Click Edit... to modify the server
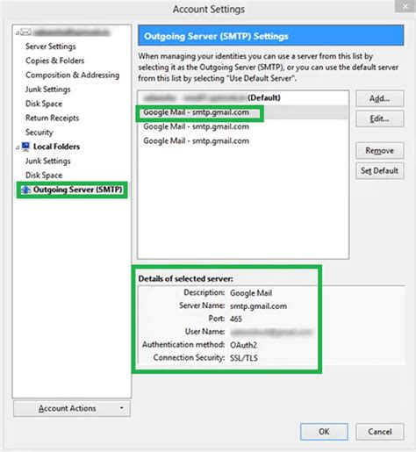 pos(380,118)
